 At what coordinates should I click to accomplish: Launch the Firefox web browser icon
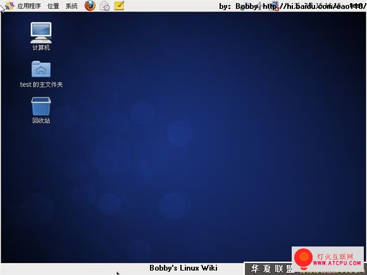(x=90, y=6)
